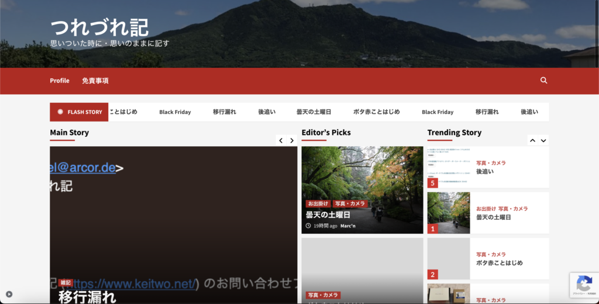Move Trending Story list up with chevron
The image size is (599, 304).
532,140
